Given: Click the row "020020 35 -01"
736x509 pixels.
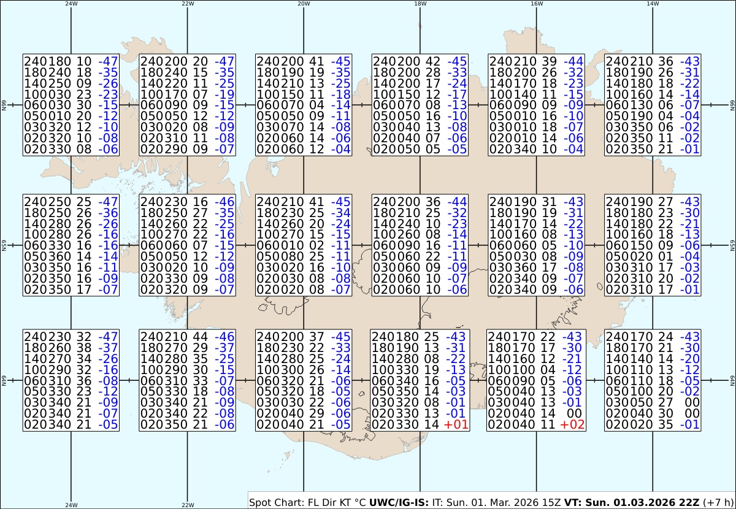Looking at the screenshot, I should 653,424.
